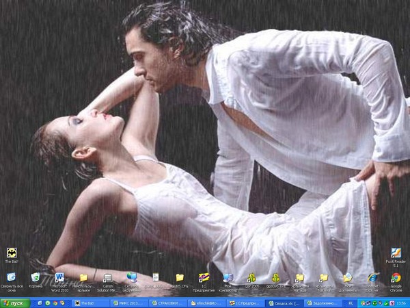The height and width of the screenshot is (308, 410).
Task: Open the Мои документы folder
Action: pyautogui.click(x=348, y=282)
